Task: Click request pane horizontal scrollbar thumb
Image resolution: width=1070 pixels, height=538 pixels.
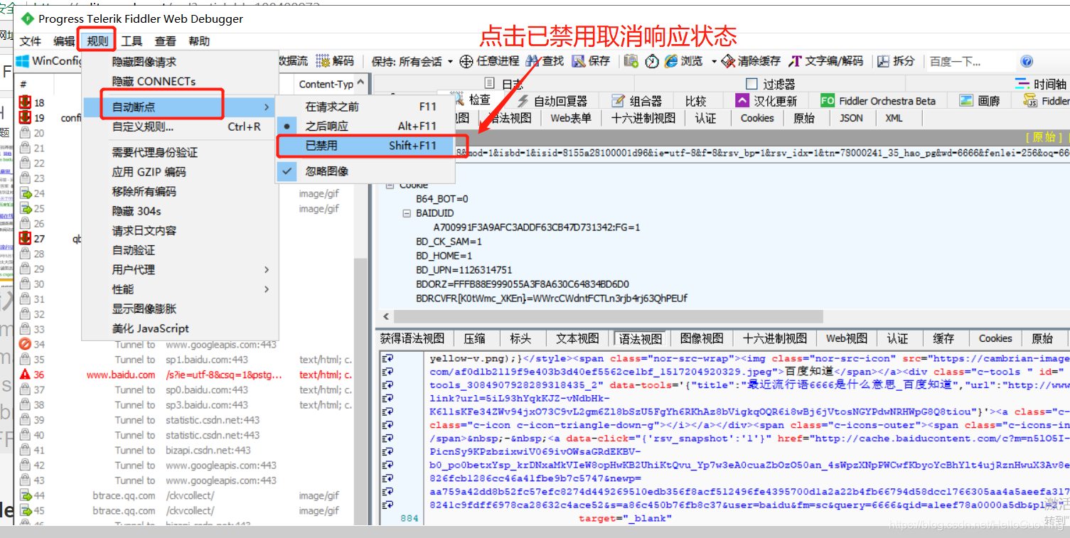Action: (608, 316)
